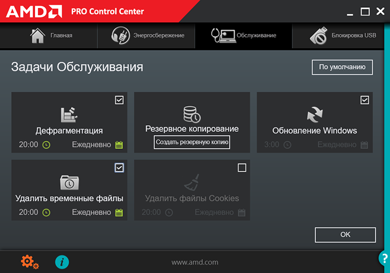Click Ежедневно in Удалить временные файлы card
The width and height of the screenshot is (390, 273).
point(91,212)
